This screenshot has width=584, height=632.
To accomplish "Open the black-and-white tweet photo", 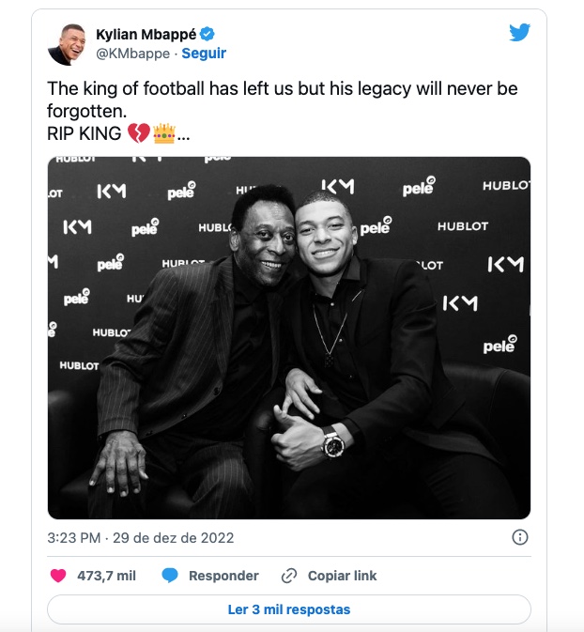I will [x=289, y=338].
